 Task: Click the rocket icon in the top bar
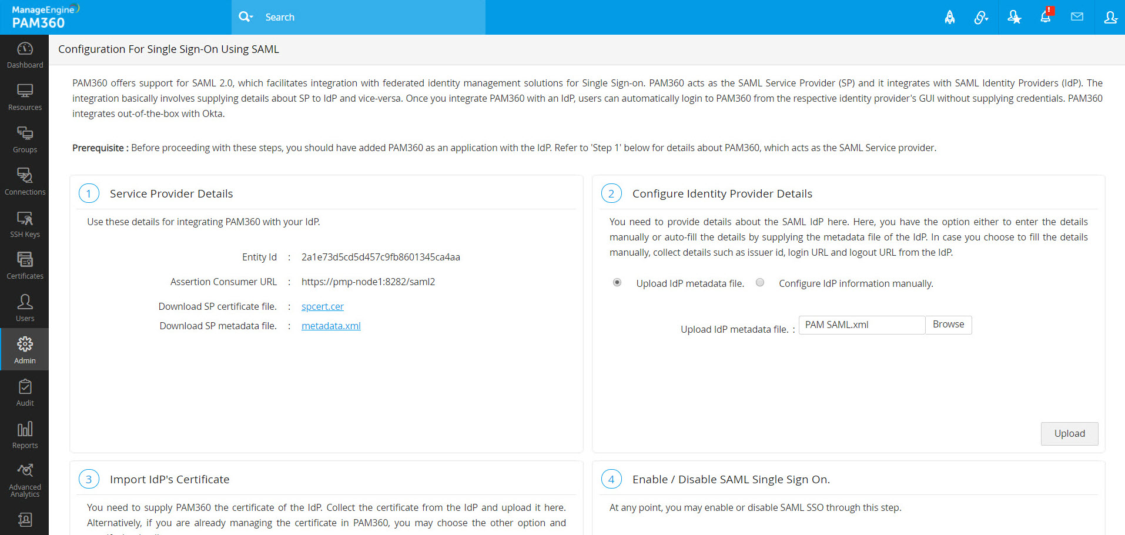(950, 18)
